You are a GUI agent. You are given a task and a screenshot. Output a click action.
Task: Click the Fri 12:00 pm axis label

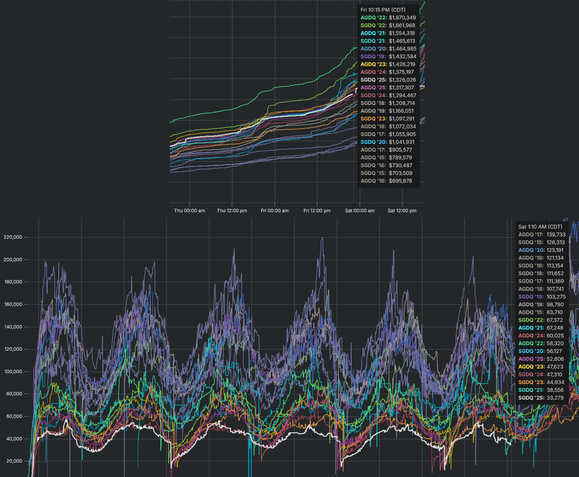click(x=317, y=211)
